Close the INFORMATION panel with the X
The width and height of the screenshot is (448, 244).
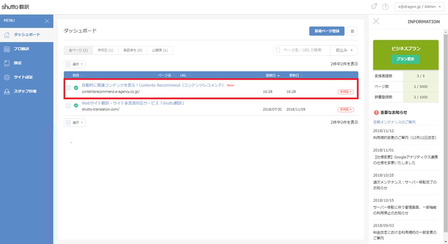376,21
